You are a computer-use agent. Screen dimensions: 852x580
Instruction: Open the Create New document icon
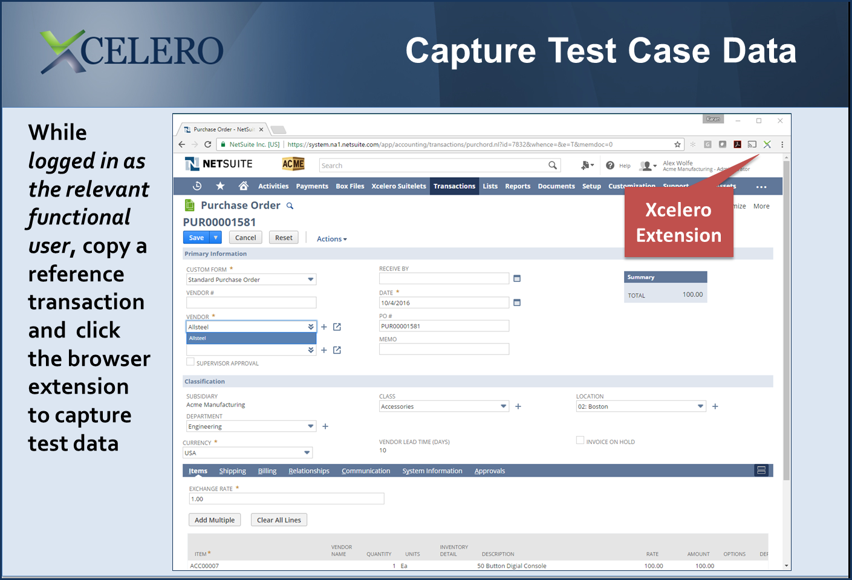(x=587, y=165)
